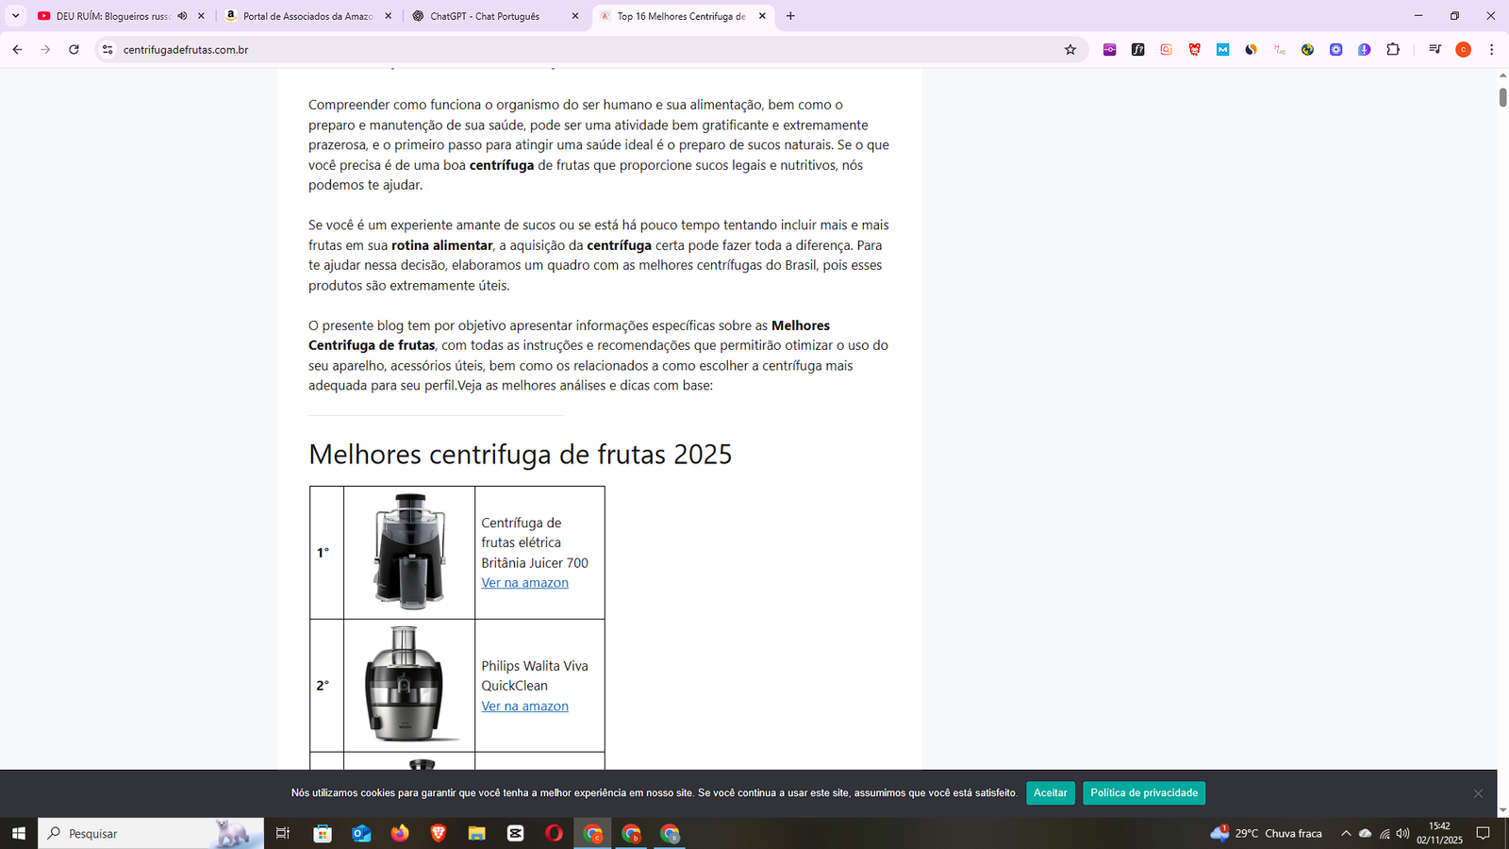Open Britânia Juicer 700 Ver na amazon link
This screenshot has width=1509, height=849.
coord(524,583)
